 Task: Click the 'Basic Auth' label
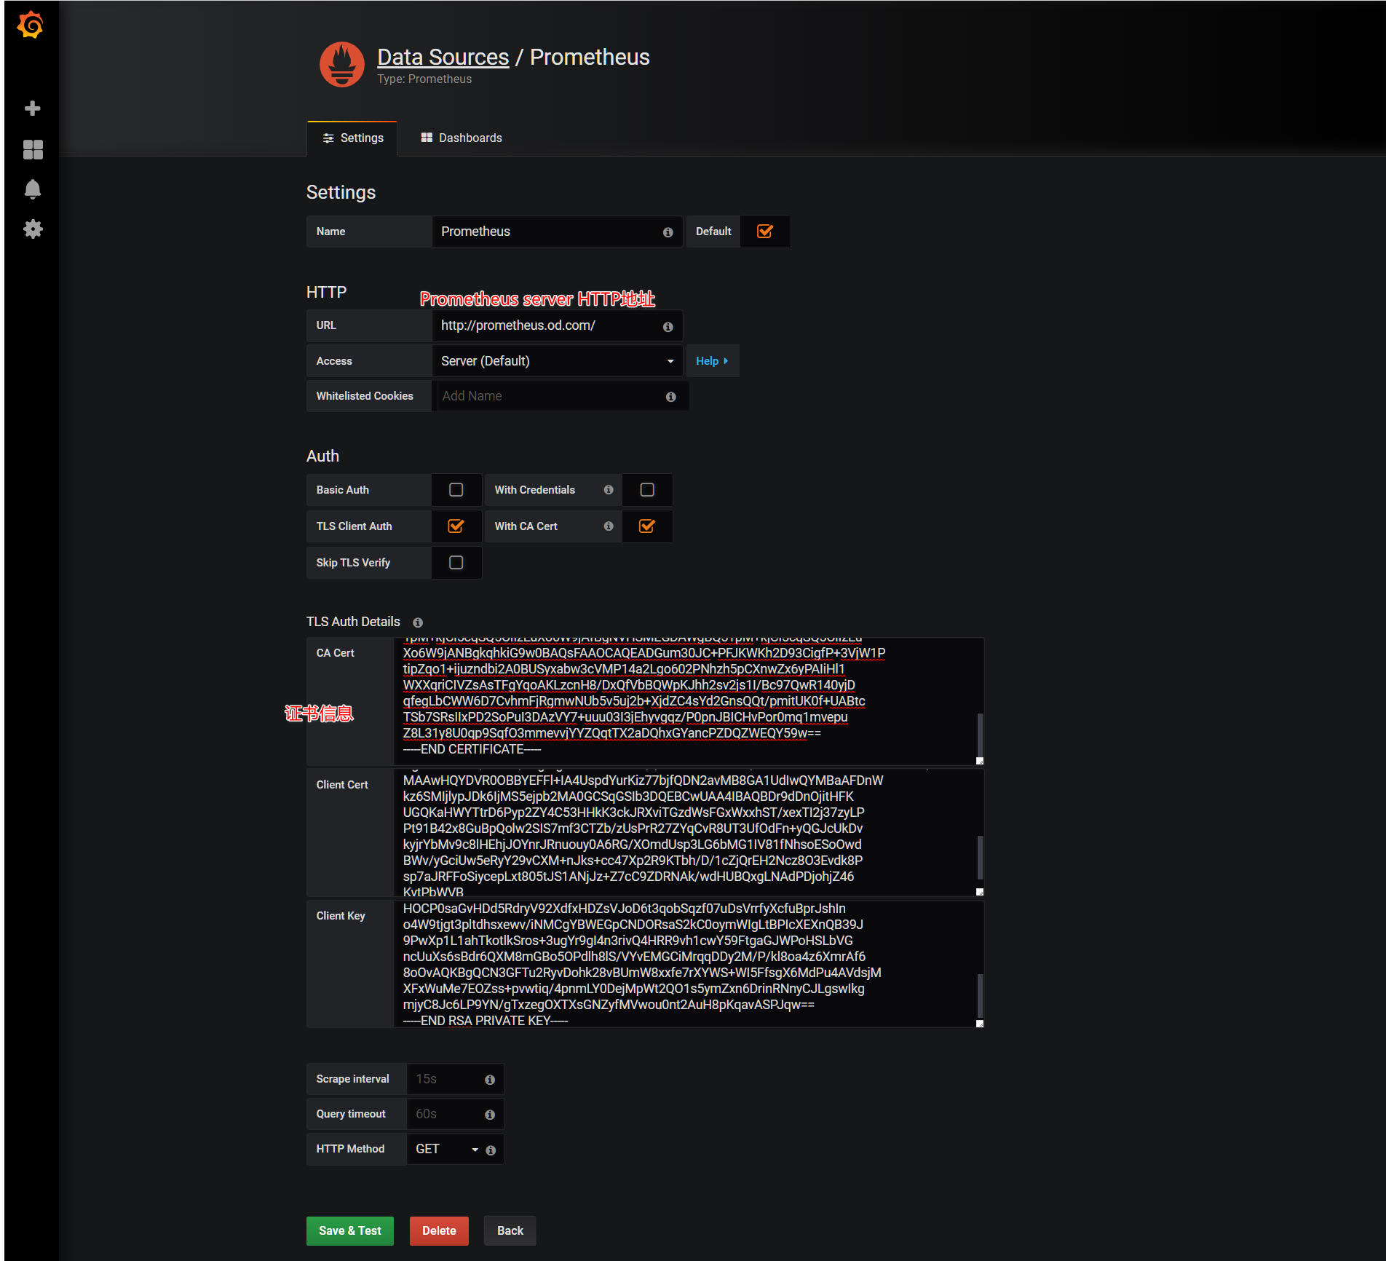point(342,490)
